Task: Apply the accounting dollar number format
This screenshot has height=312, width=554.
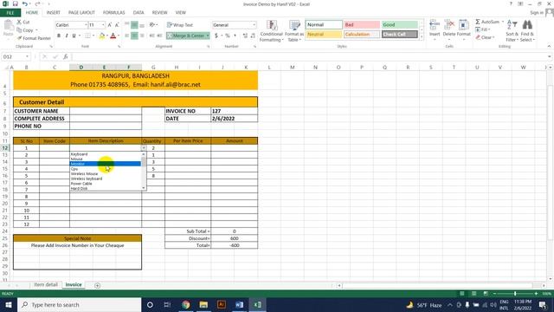Action: (x=216, y=36)
